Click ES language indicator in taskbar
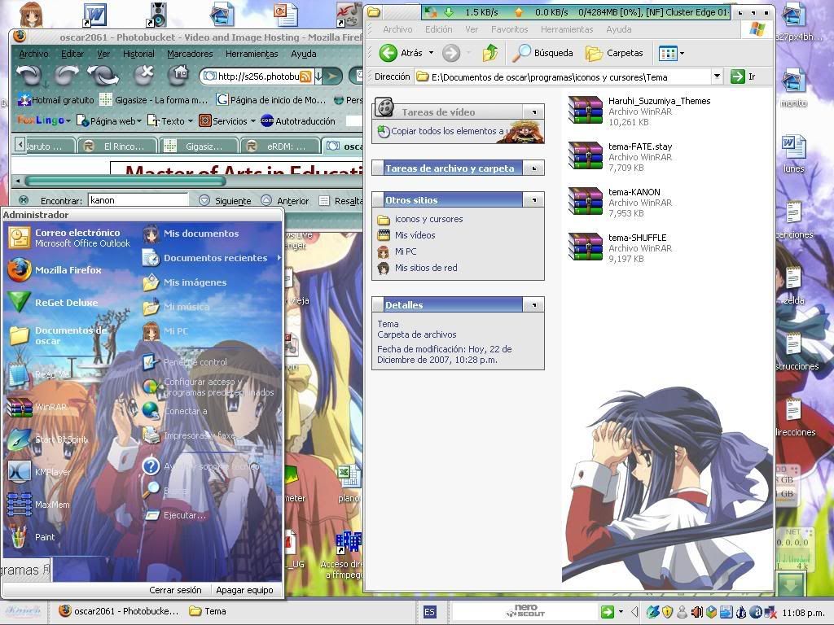 click(x=429, y=612)
